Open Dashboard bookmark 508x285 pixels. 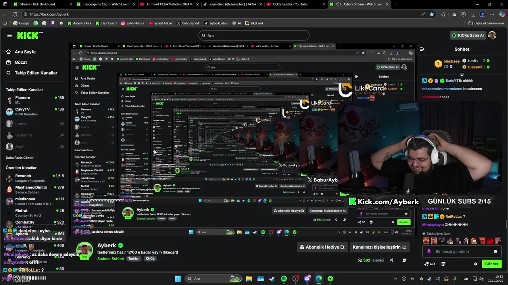106,23
